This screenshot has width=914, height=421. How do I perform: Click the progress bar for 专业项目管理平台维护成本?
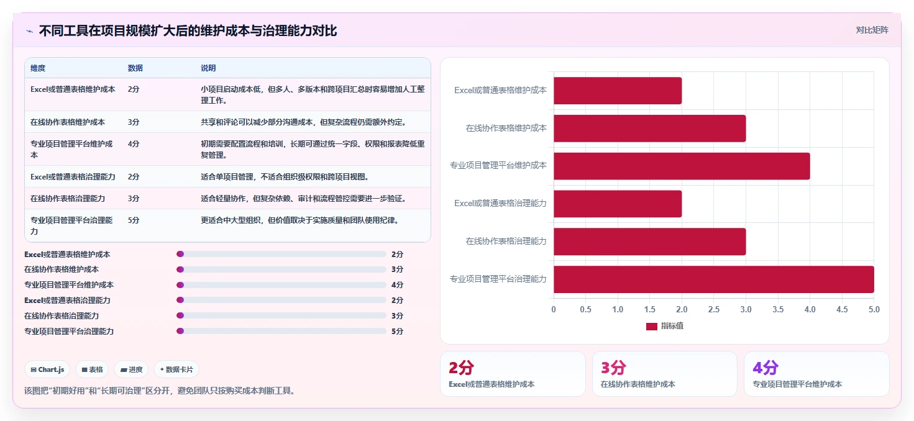tap(281, 285)
